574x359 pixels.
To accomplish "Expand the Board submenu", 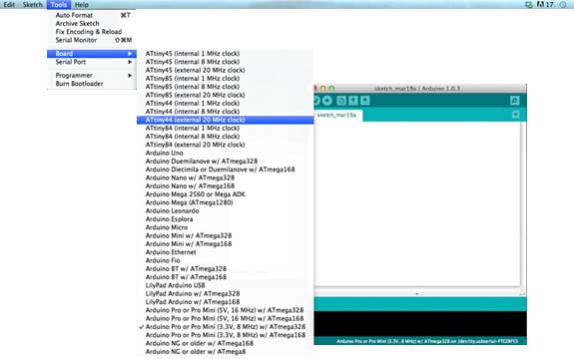I will (92, 54).
